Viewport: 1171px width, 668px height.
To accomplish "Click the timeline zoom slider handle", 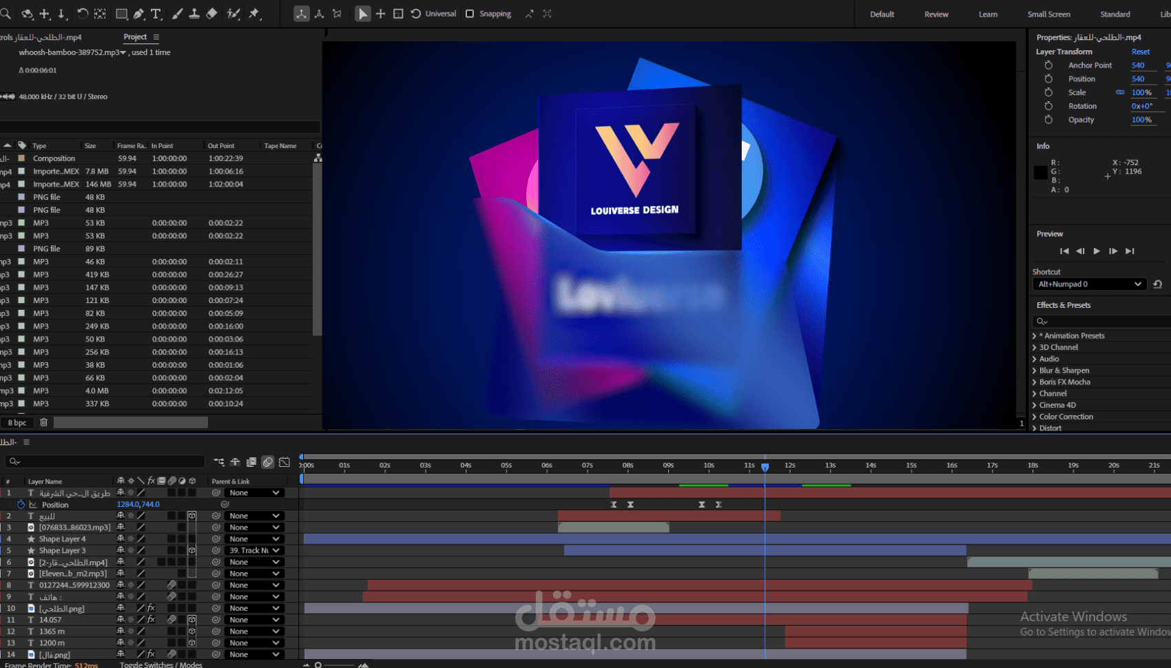I will (318, 665).
